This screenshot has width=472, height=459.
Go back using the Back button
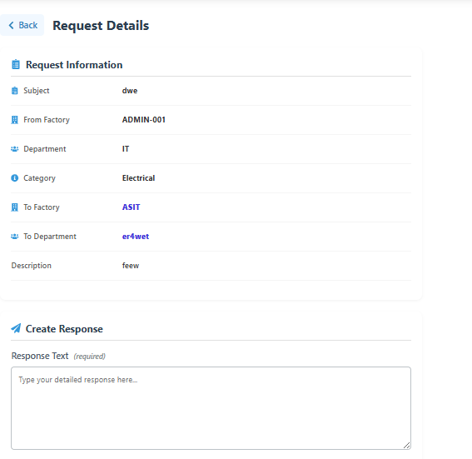pos(22,25)
